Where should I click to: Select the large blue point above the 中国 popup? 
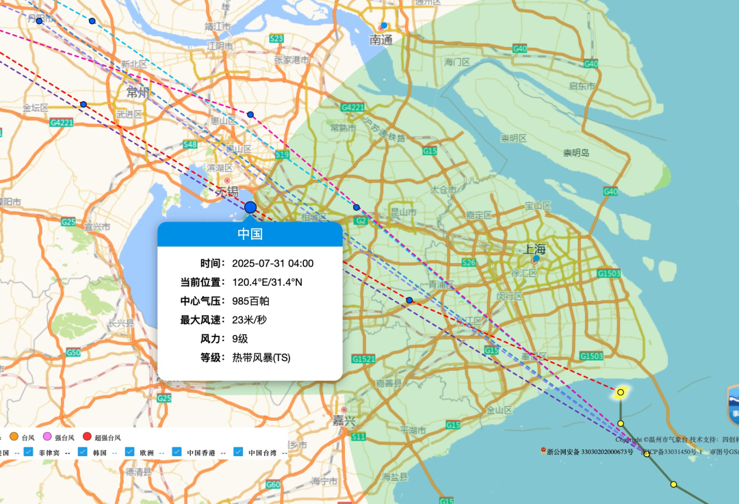point(250,207)
